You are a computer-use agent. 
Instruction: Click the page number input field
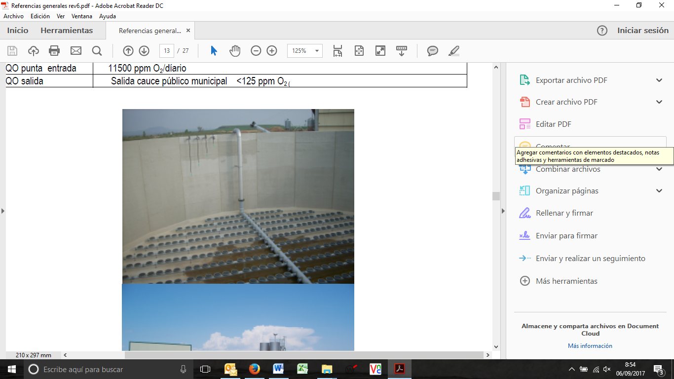point(167,51)
